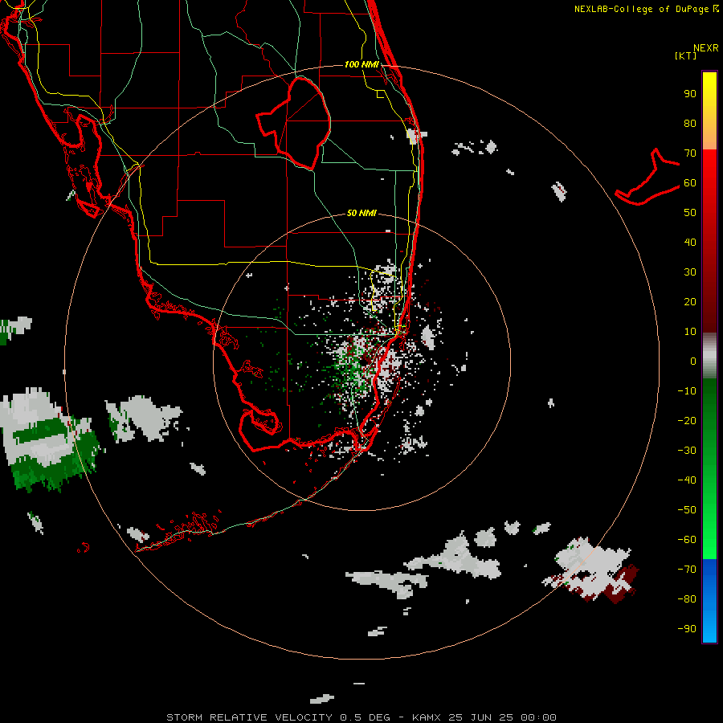Screen dimensions: 723x723
Task: Select the -60 scale label
Action: (x=687, y=540)
